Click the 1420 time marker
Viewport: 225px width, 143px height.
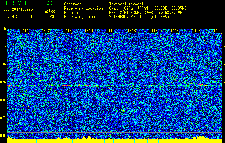coord(217,31)
